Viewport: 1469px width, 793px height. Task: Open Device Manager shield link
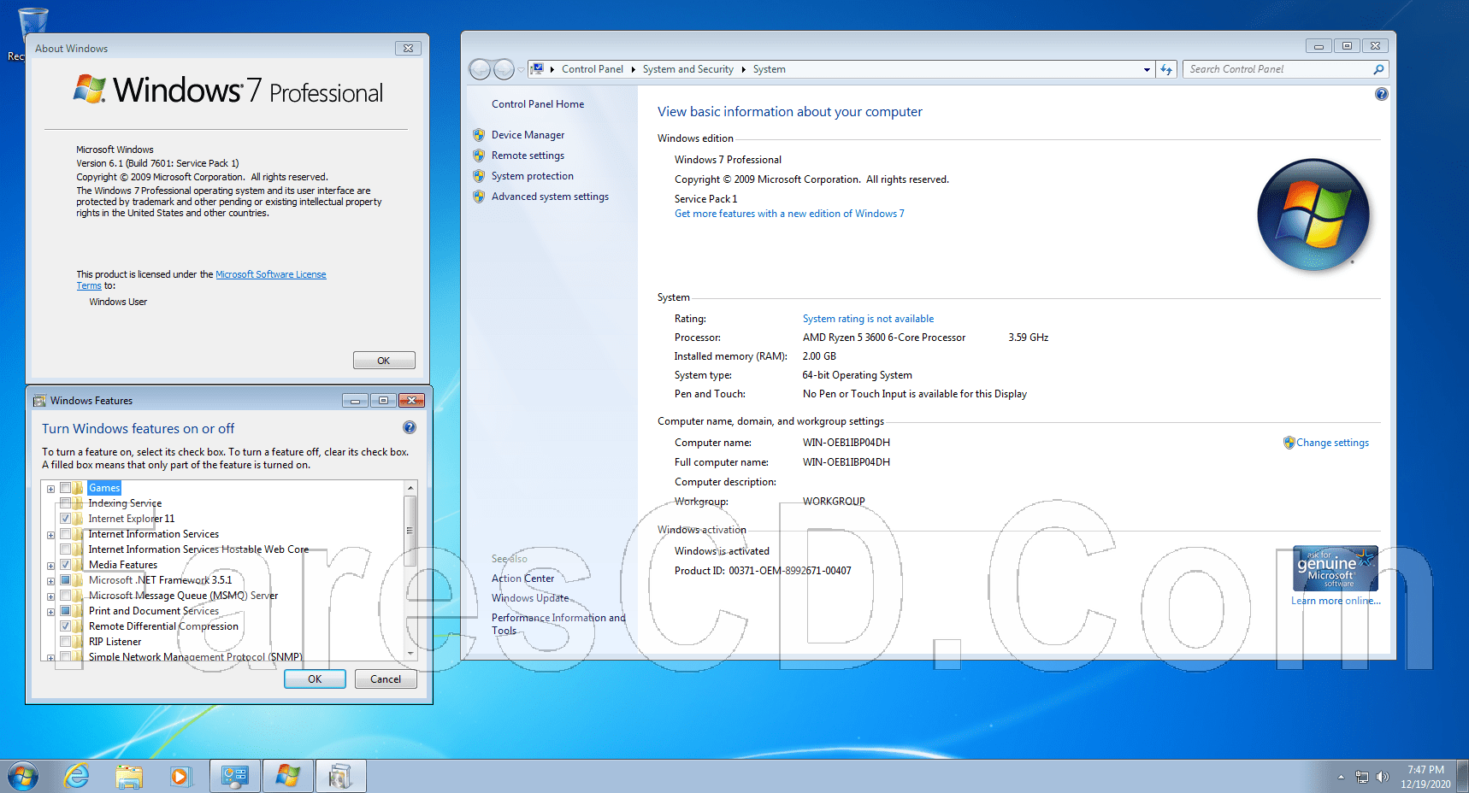528,135
